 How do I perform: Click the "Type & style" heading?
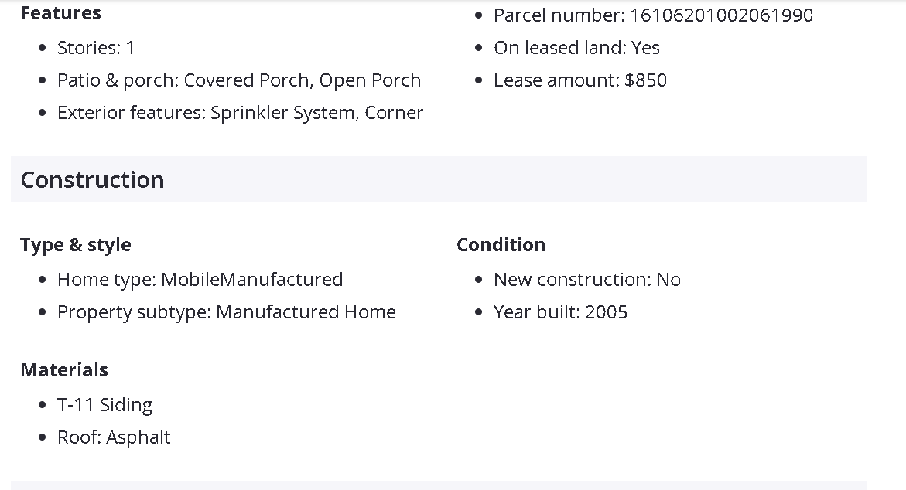click(x=75, y=245)
